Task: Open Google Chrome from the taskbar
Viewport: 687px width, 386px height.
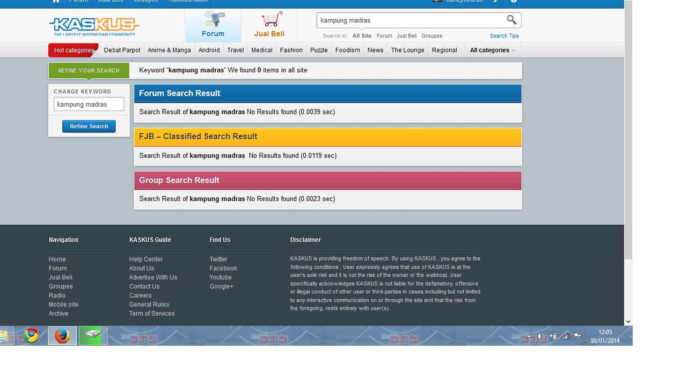Action: [x=31, y=336]
